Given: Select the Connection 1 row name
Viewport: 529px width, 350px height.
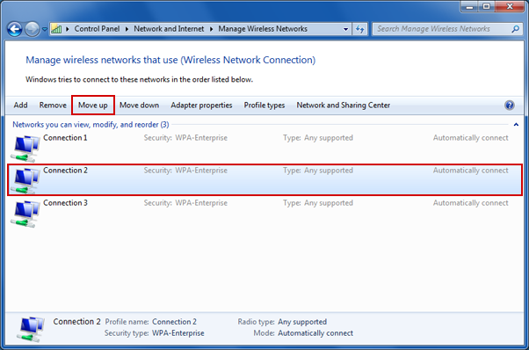Looking at the screenshot, I should [x=65, y=138].
